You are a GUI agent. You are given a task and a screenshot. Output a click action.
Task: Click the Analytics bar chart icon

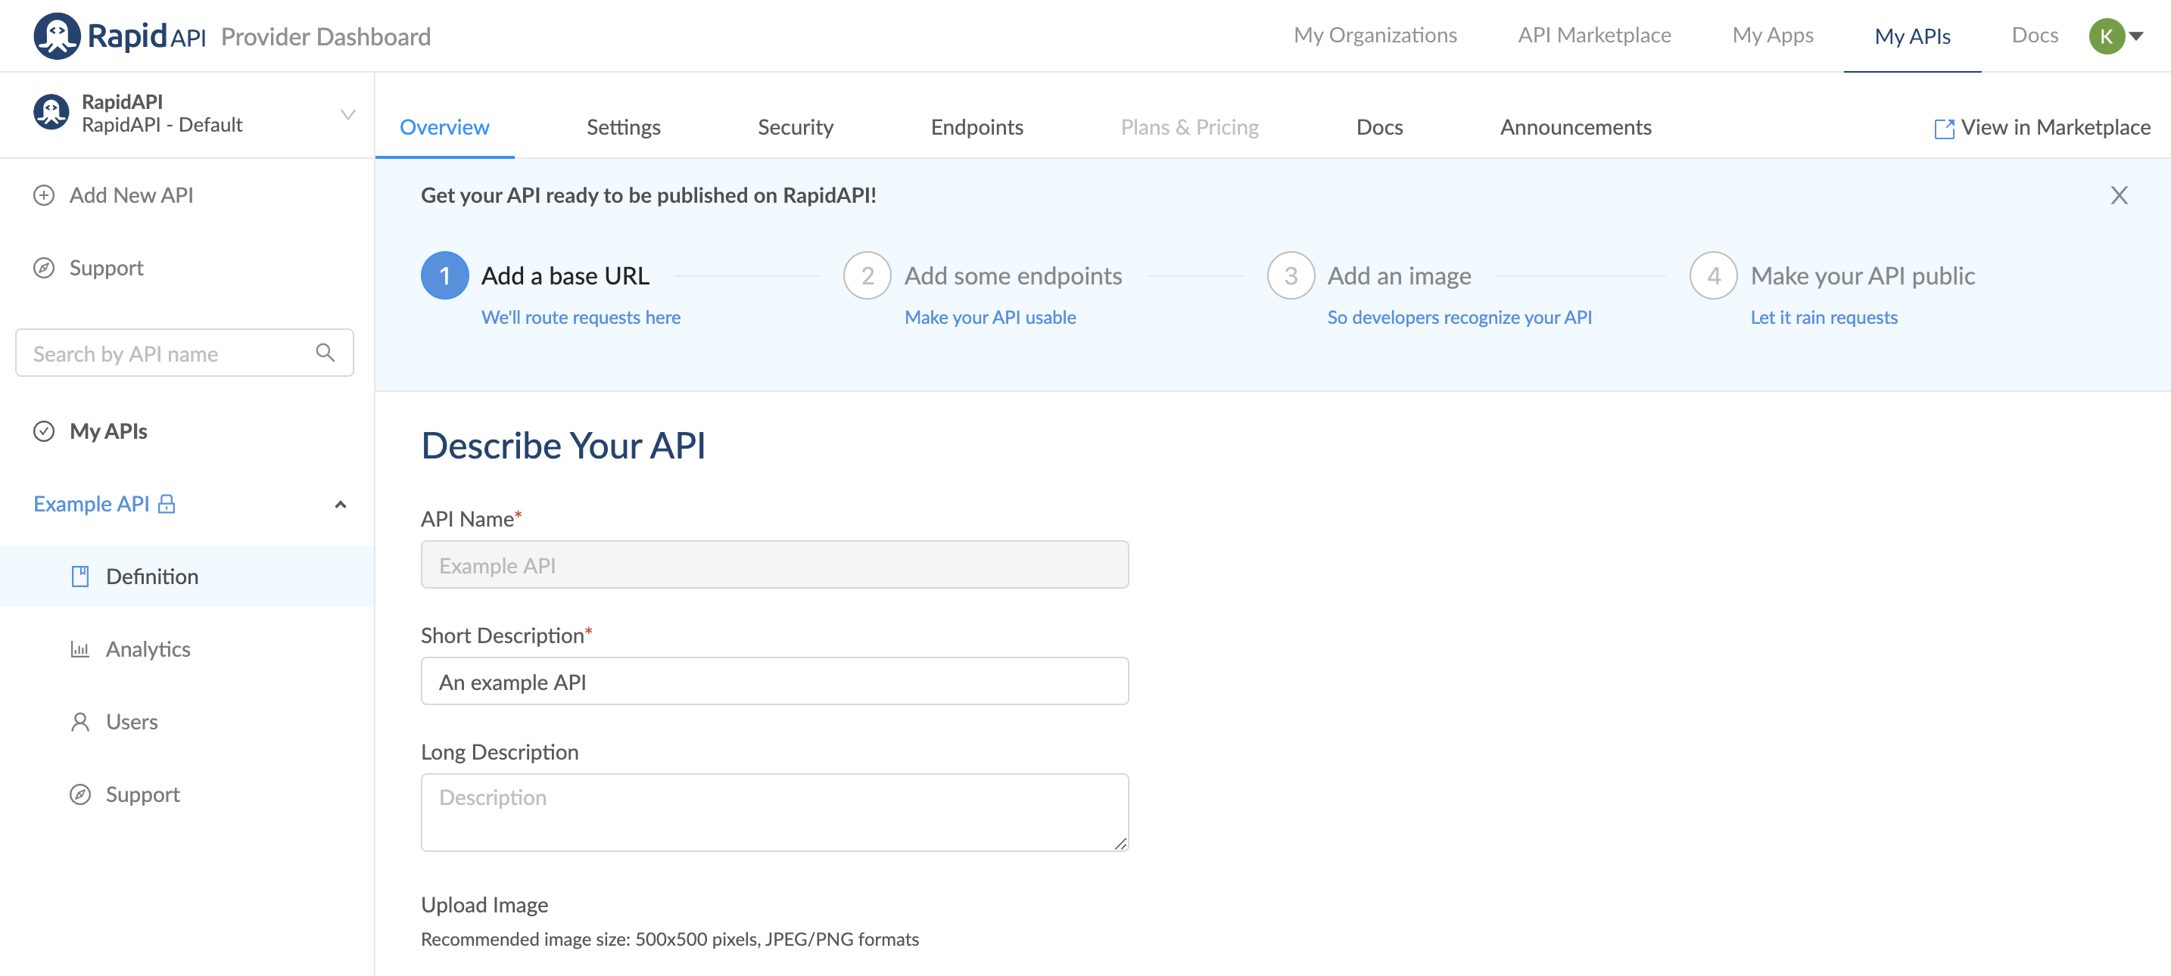pyautogui.click(x=80, y=649)
